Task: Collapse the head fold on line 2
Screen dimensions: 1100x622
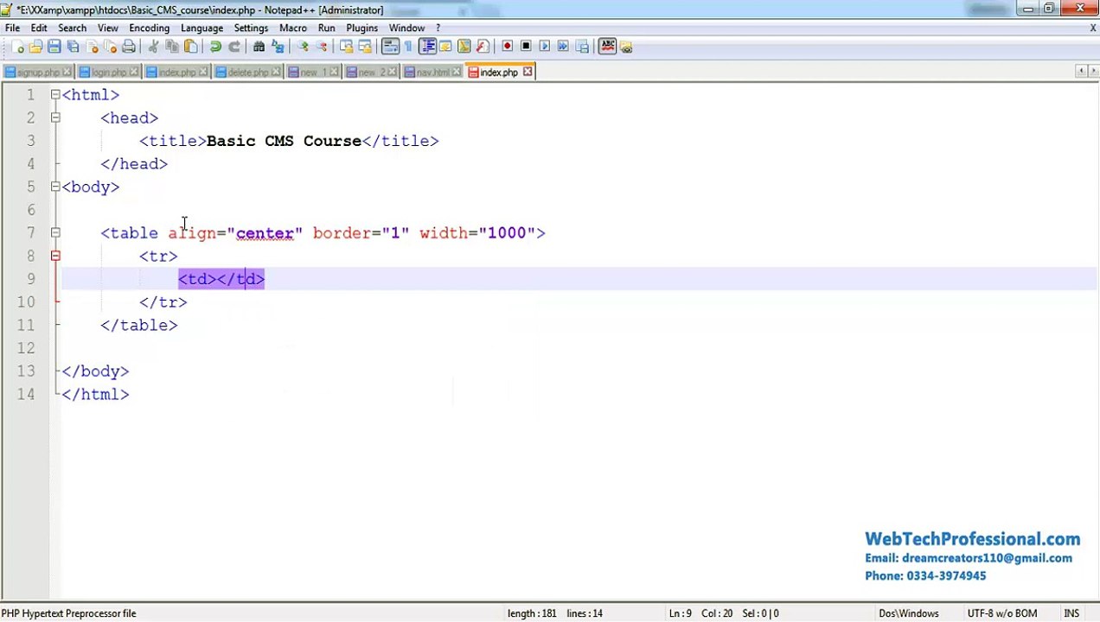Action: (x=55, y=117)
